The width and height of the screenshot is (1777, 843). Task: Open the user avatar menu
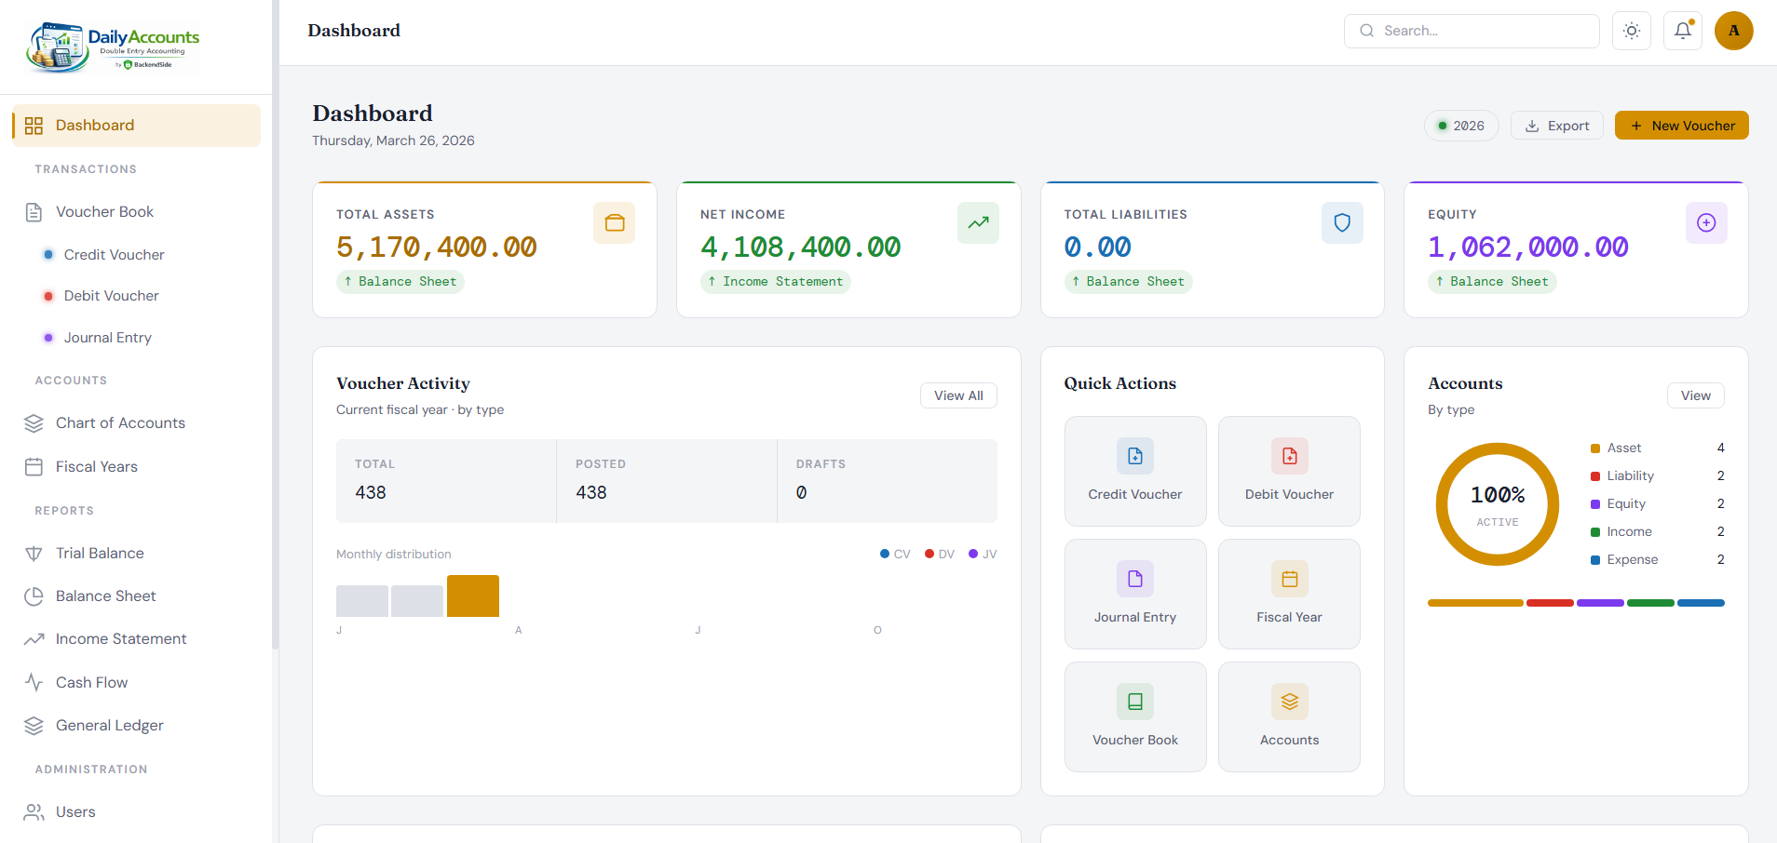click(x=1733, y=31)
